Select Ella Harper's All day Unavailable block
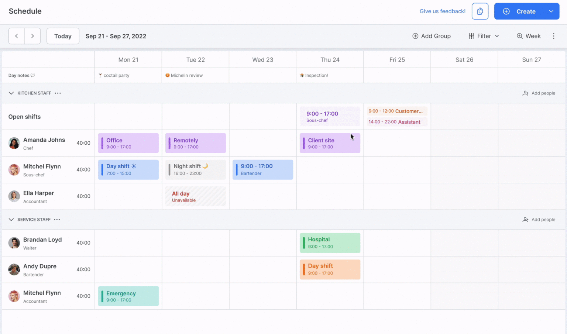 [x=195, y=196]
